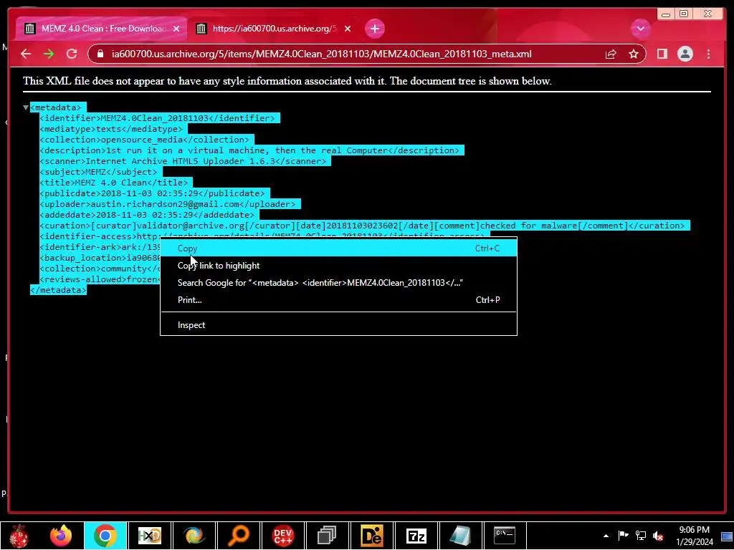The height and width of the screenshot is (550, 734).
Task: Click the subject MEMZ line
Action: pyautogui.click(x=98, y=172)
